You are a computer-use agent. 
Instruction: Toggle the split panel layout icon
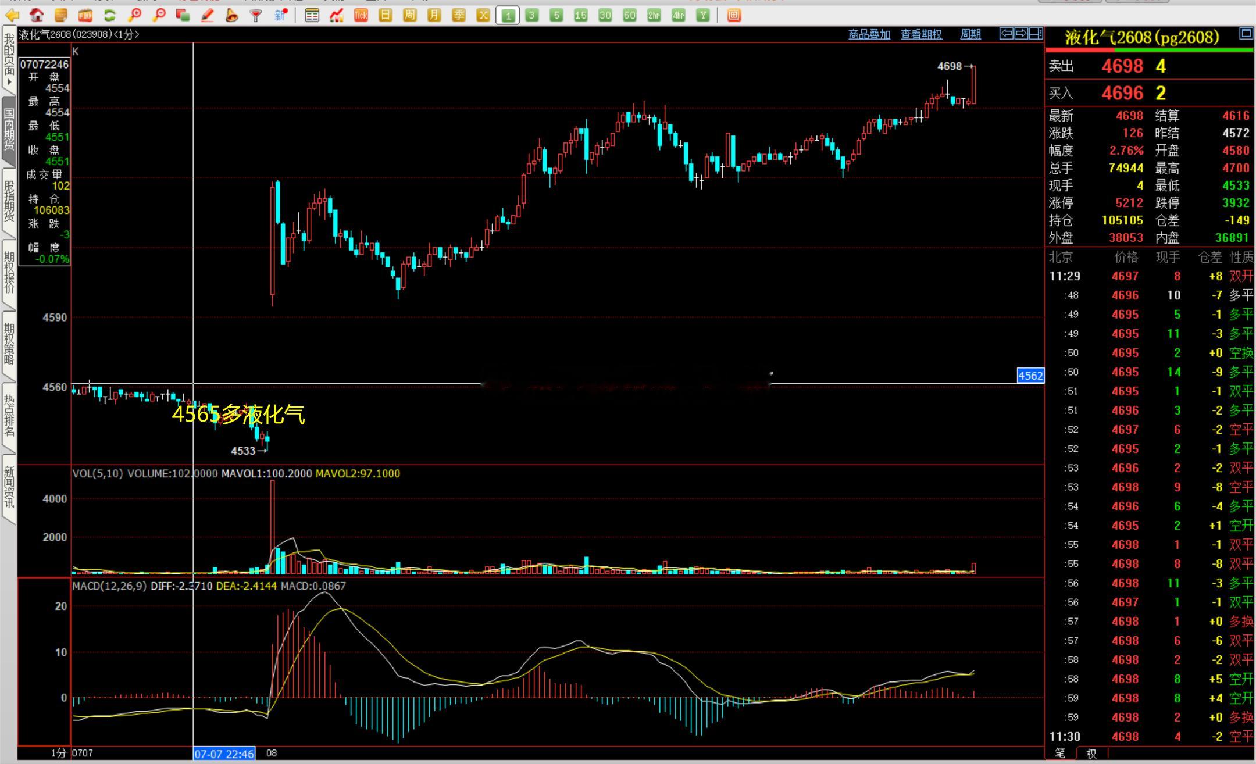click(1036, 34)
